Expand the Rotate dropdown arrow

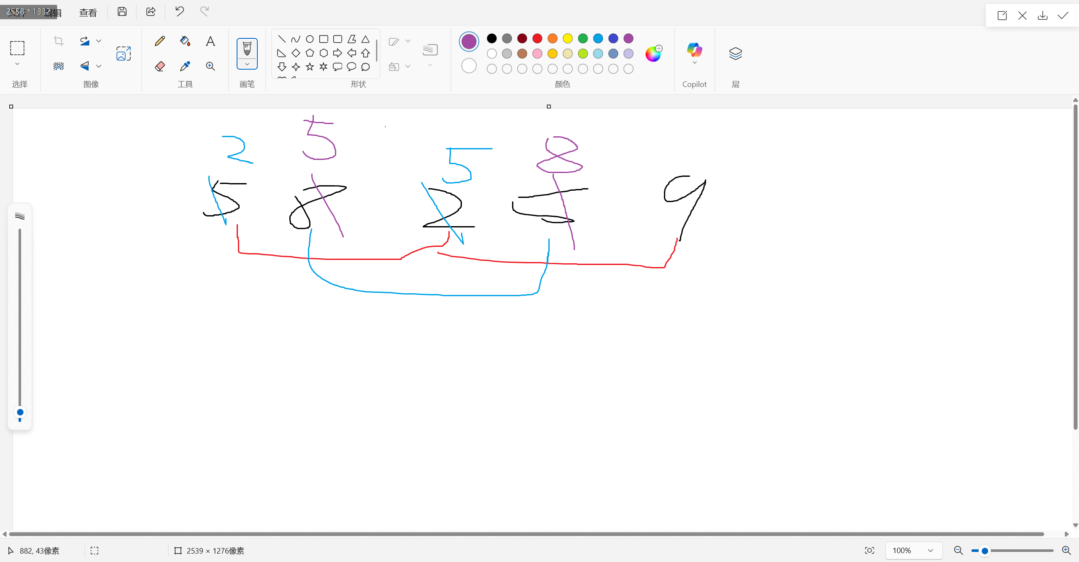(x=99, y=41)
